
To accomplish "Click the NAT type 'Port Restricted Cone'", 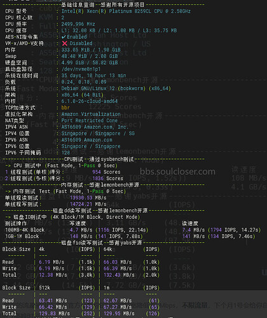I will click(x=90, y=120).
